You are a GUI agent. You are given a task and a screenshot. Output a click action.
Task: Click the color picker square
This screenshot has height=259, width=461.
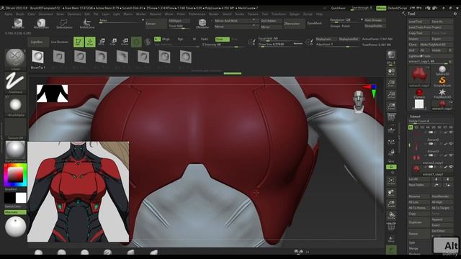15,175
